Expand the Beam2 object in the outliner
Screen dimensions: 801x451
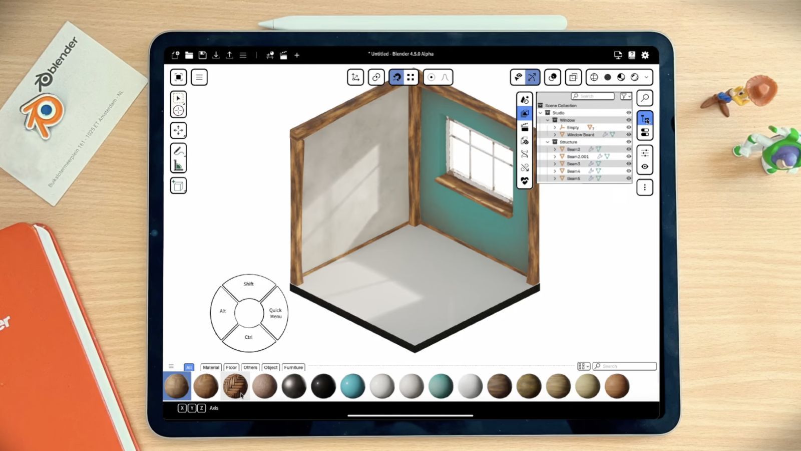coord(555,149)
